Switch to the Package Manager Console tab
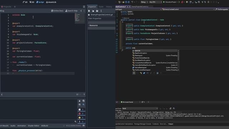The image size is (229, 129). click(142, 124)
